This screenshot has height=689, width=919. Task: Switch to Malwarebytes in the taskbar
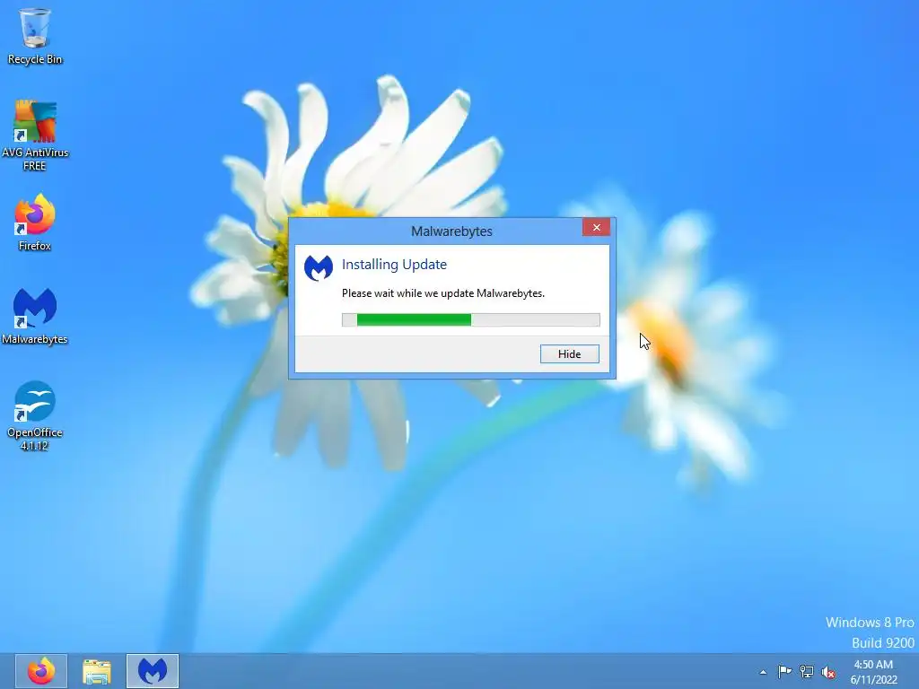click(x=153, y=671)
